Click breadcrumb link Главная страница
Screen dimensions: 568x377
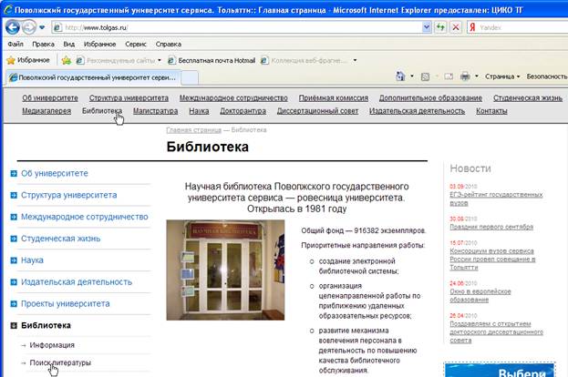193,130
